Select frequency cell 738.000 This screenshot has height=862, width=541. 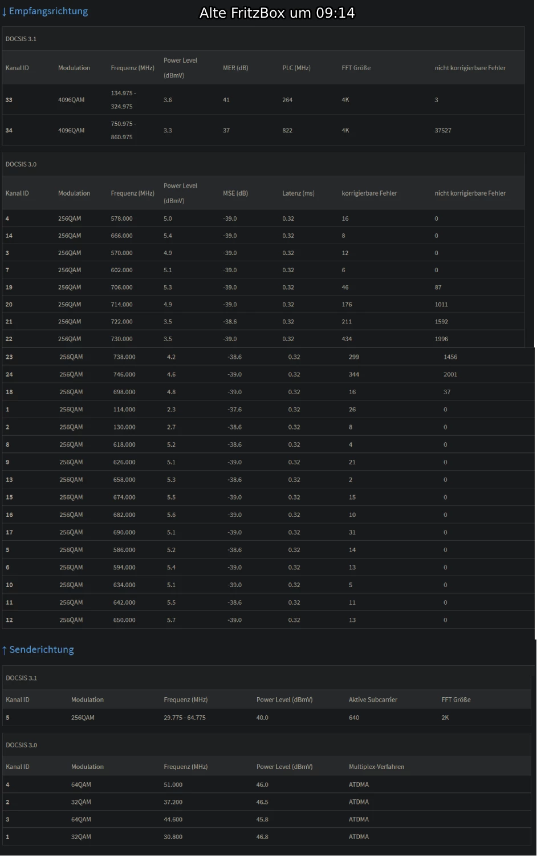tap(124, 357)
